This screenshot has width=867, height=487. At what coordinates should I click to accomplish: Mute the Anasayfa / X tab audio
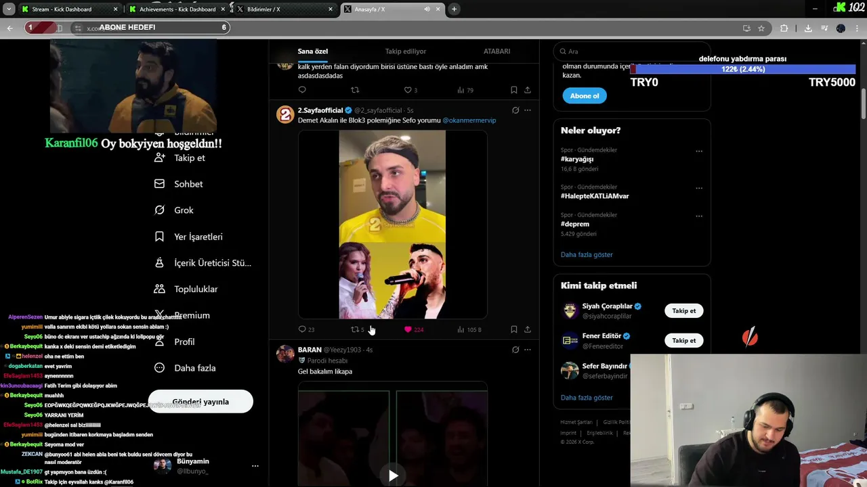pyautogui.click(x=427, y=9)
